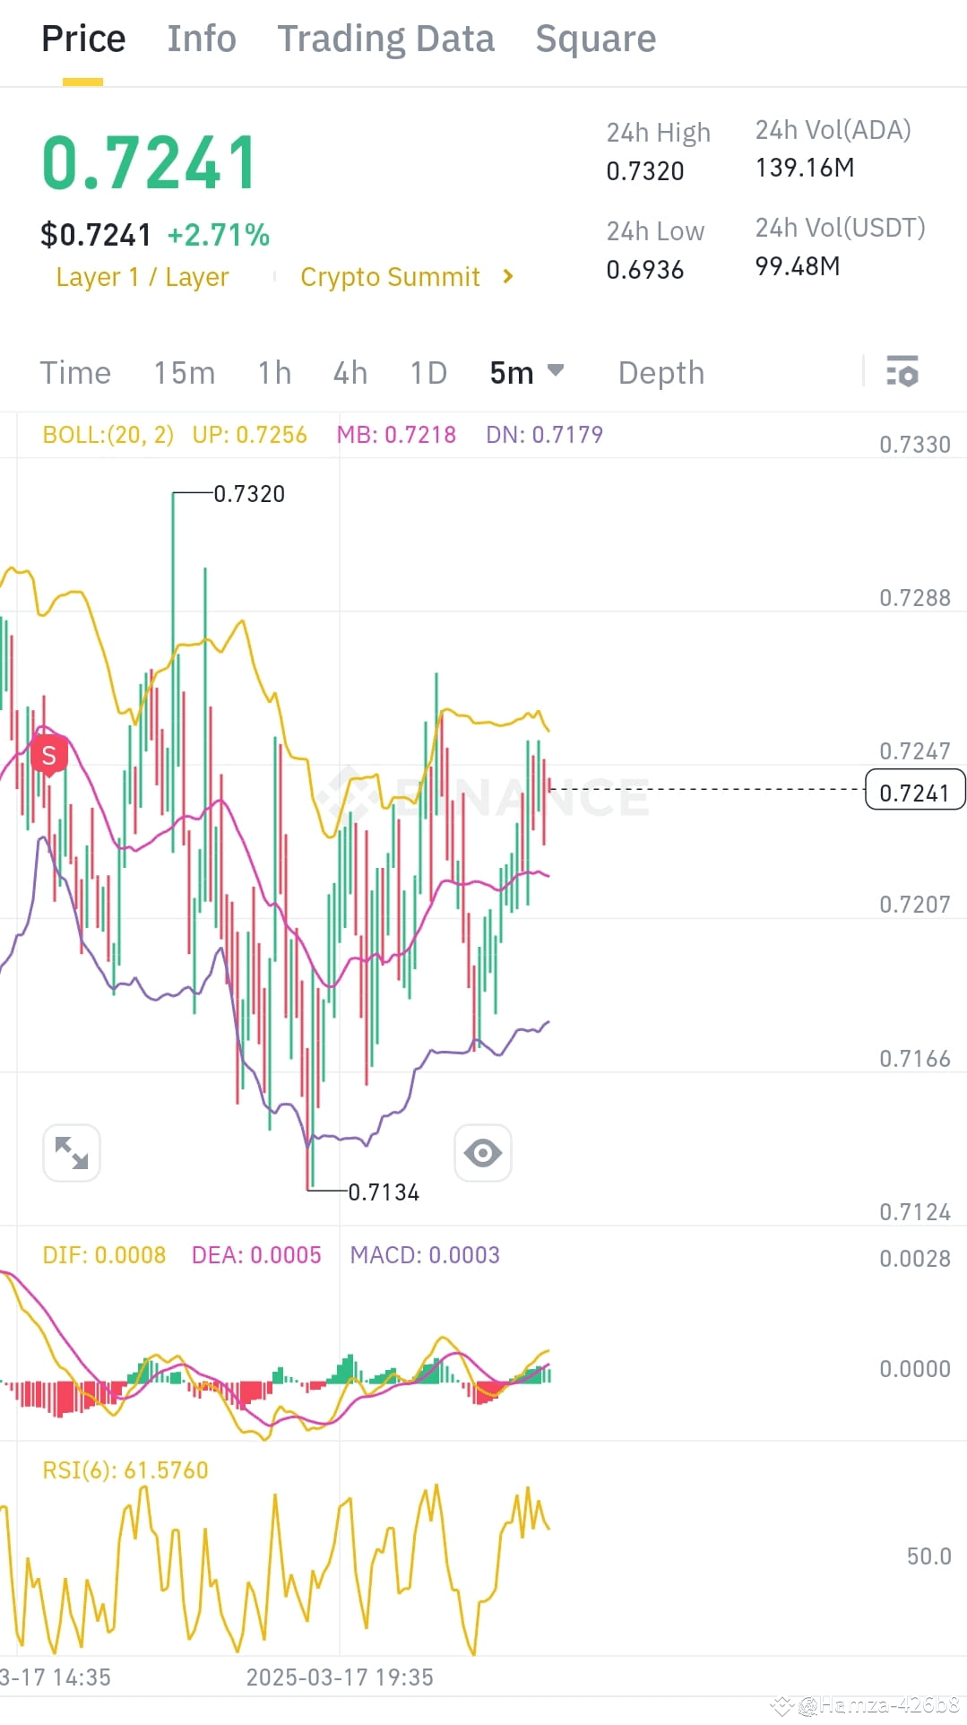Open the Time interval selector
This screenshot has height=1725, width=967.
click(x=75, y=372)
